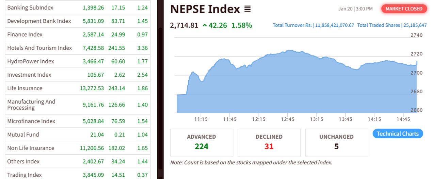This screenshot has width=431, height=179.
Task: Select Investment Index row
Action: pyautogui.click(x=29, y=75)
